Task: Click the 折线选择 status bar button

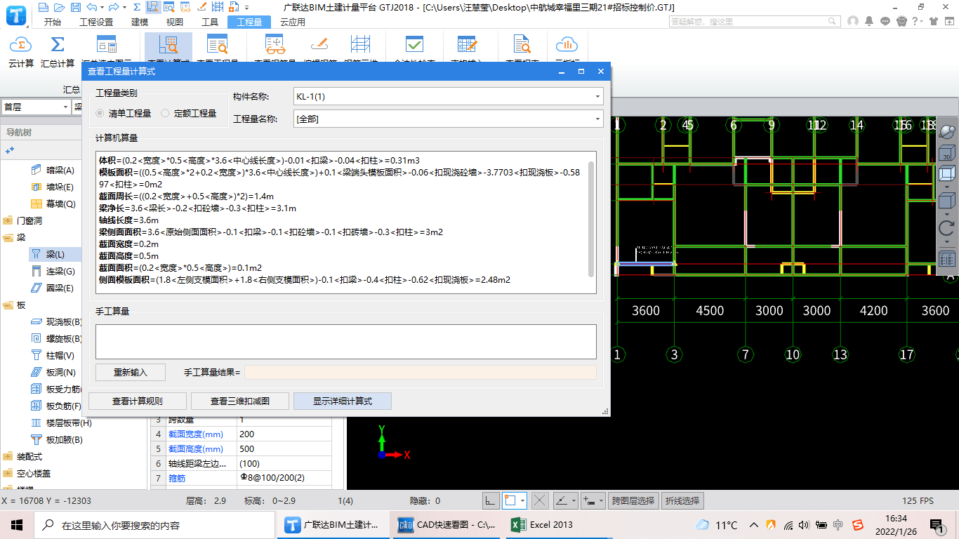Action: point(683,500)
